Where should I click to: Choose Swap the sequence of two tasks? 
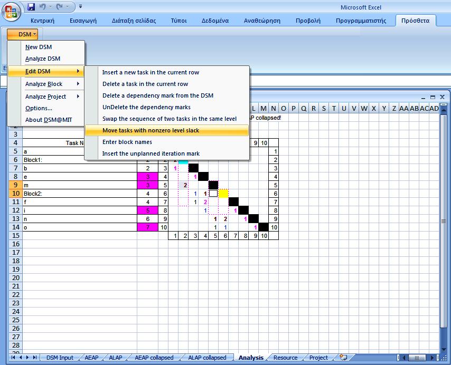coord(167,119)
